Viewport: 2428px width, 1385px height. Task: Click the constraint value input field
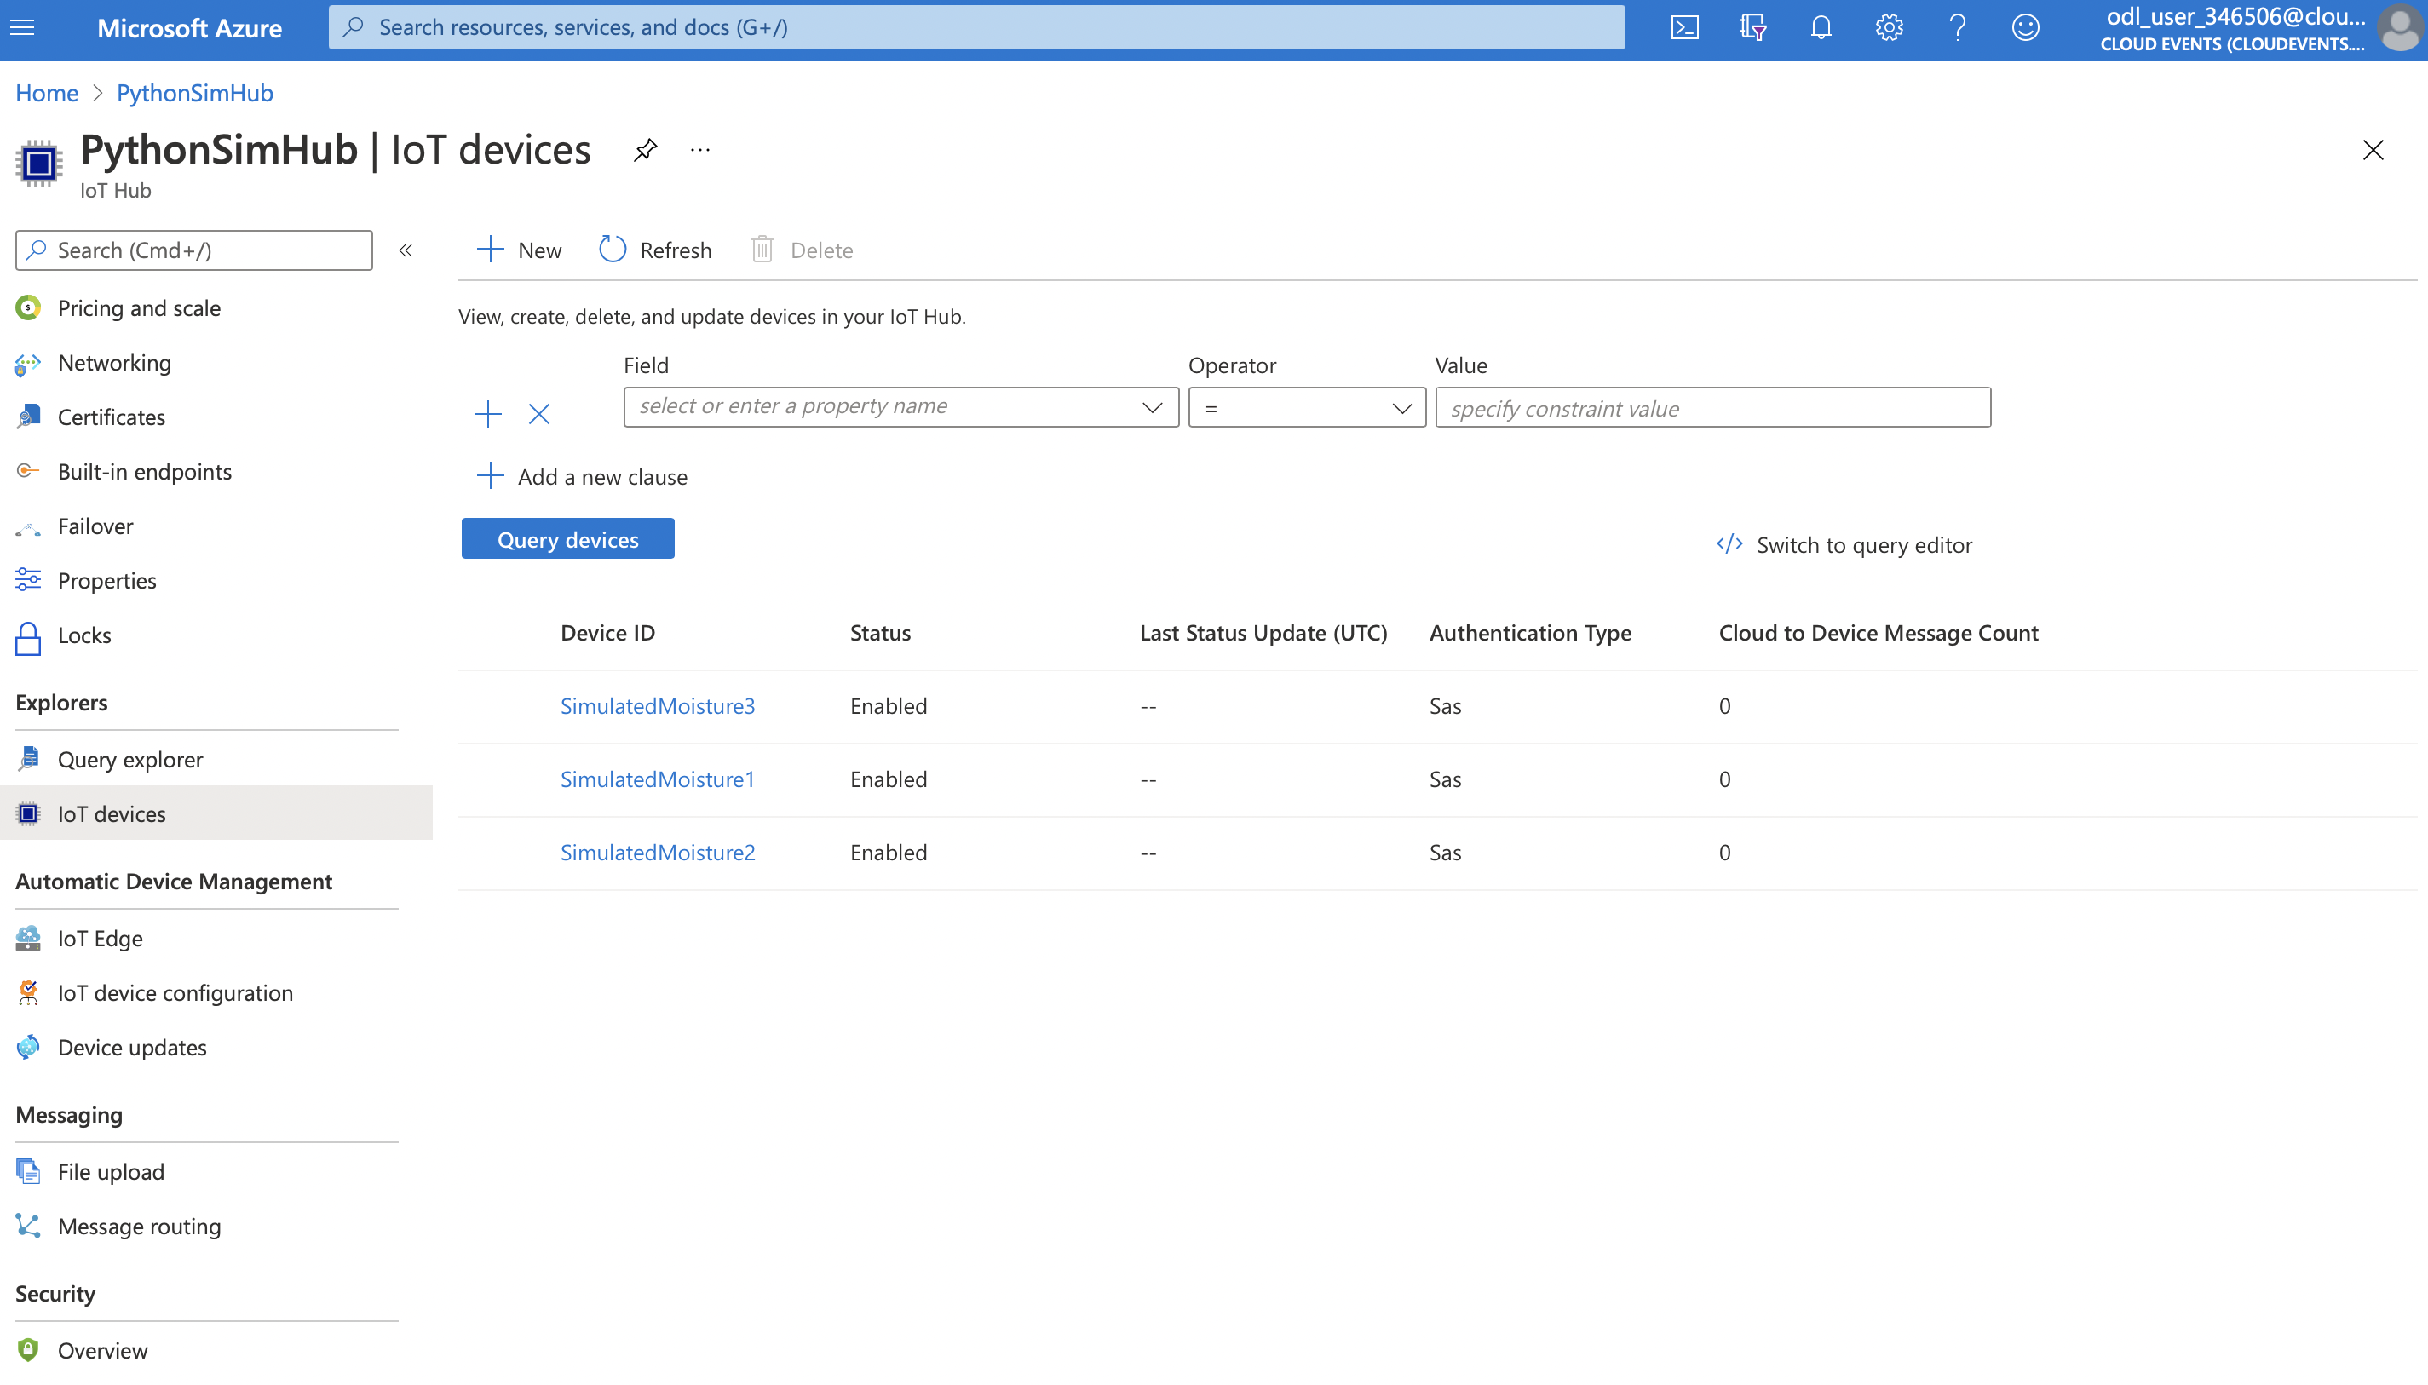[1712, 407]
